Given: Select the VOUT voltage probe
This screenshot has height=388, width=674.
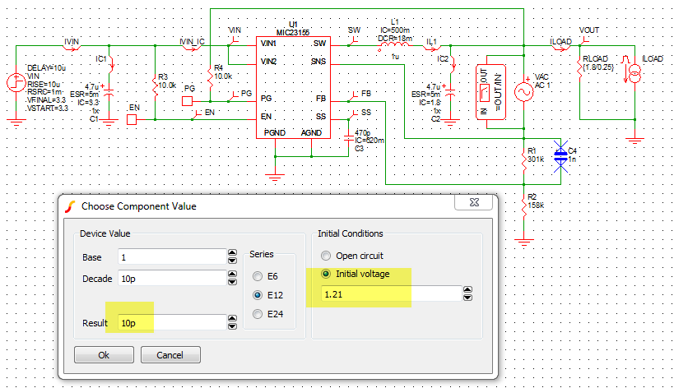Looking at the screenshot, I should point(583,39).
